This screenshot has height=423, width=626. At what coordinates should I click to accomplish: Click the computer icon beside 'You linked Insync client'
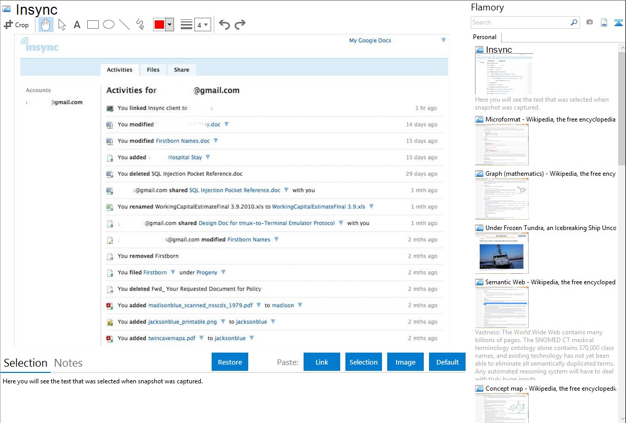click(x=110, y=108)
